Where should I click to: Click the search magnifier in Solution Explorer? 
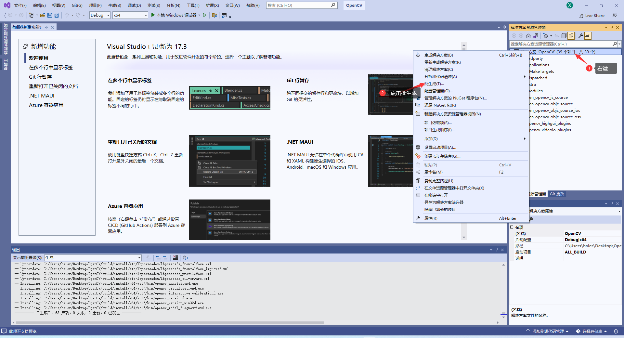615,44
